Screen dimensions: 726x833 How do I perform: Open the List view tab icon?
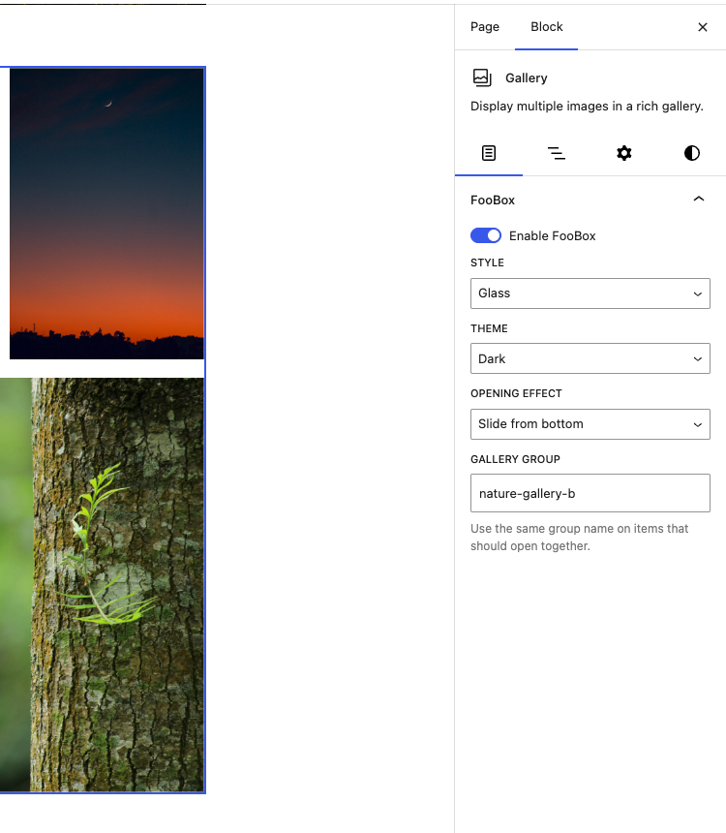coord(556,153)
